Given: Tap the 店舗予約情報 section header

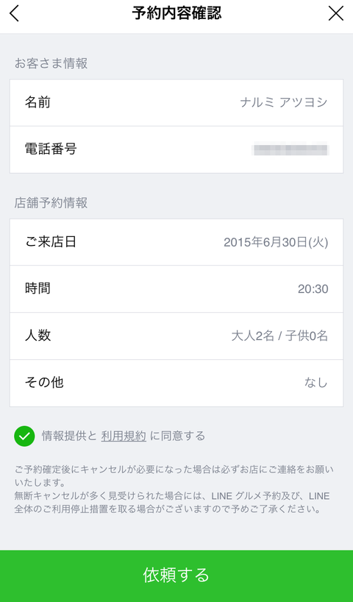Looking at the screenshot, I should tap(51, 202).
